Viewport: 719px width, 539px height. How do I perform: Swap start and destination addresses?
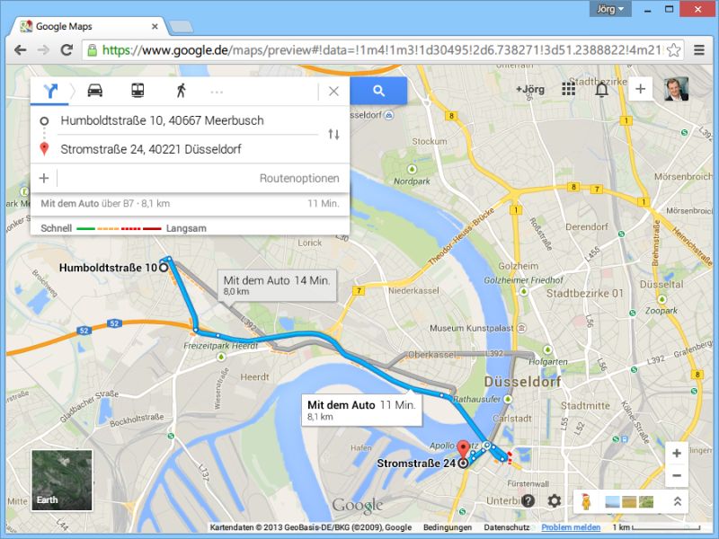click(x=333, y=134)
